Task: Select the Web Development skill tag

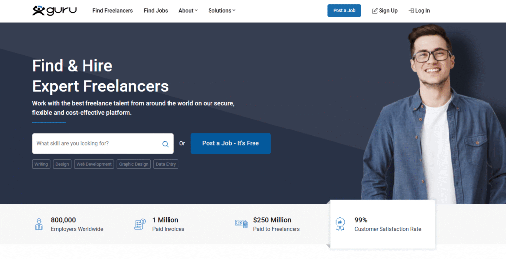Action: point(94,164)
